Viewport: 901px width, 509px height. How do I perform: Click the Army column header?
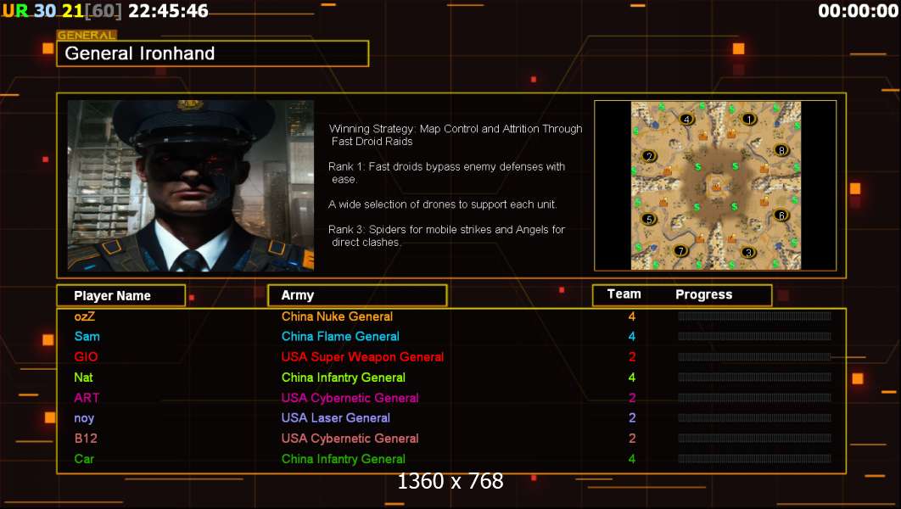pyautogui.click(x=357, y=295)
